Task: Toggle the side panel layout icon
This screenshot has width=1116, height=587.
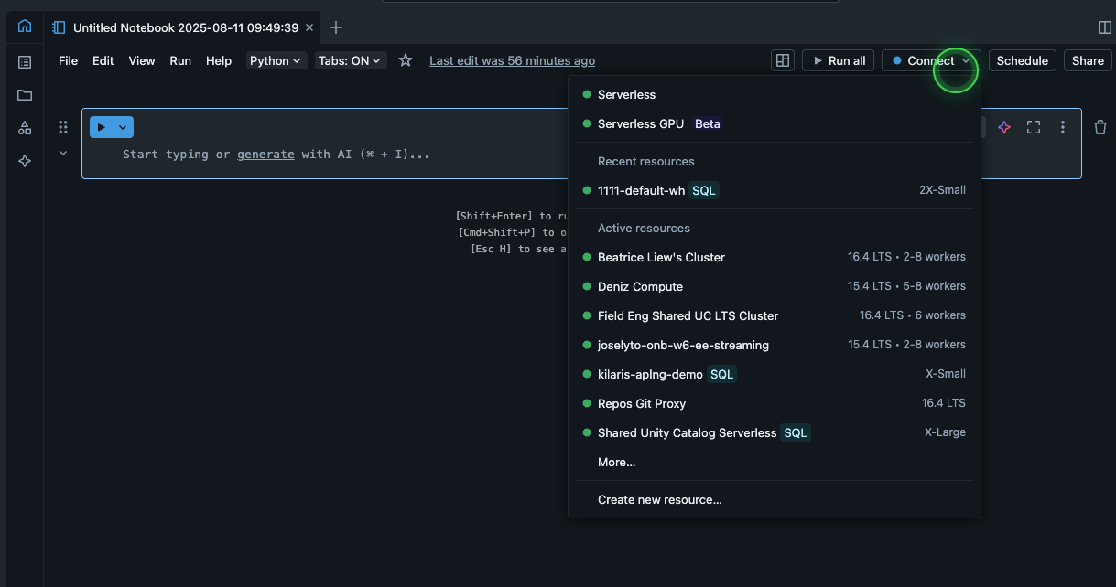Action: (1104, 27)
